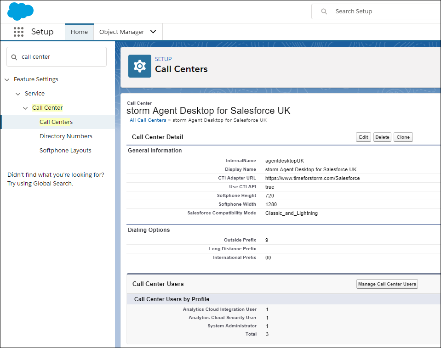Click the SETUP label above Call Centers
Image resolution: width=441 pixels, height=348 pixels.
(163, 59)
